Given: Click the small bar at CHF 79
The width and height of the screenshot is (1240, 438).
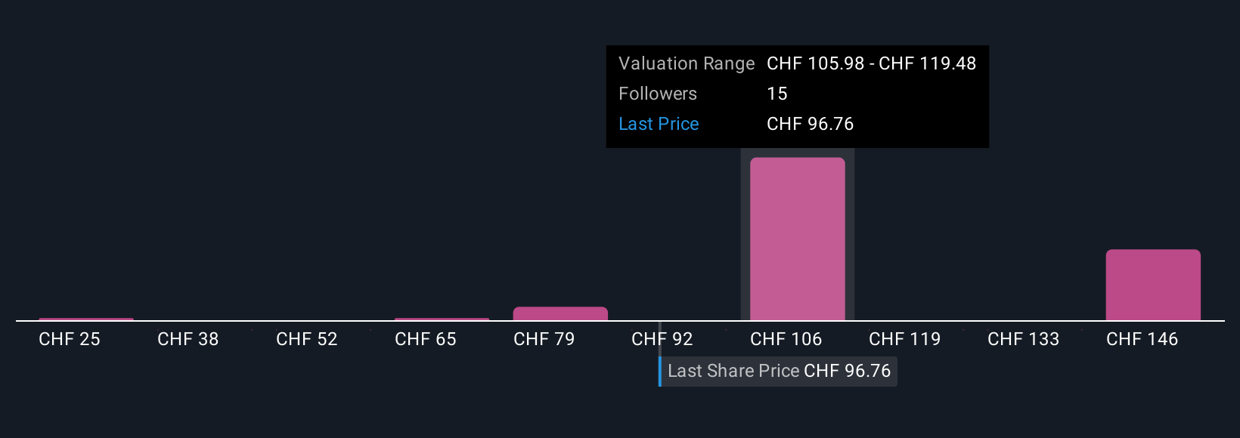Looking at the screenshot, I should pos(560,313).
